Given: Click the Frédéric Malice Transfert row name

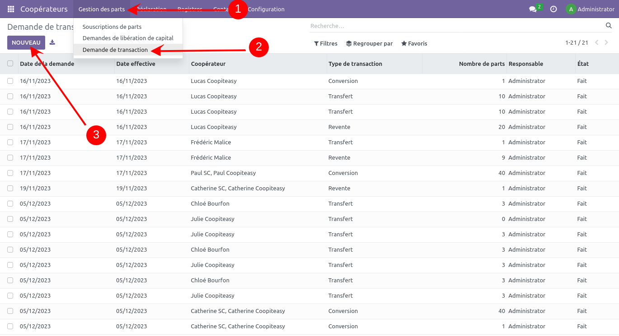Looking at the screenshot, I should pyautogui.click(x=211, y=143).
